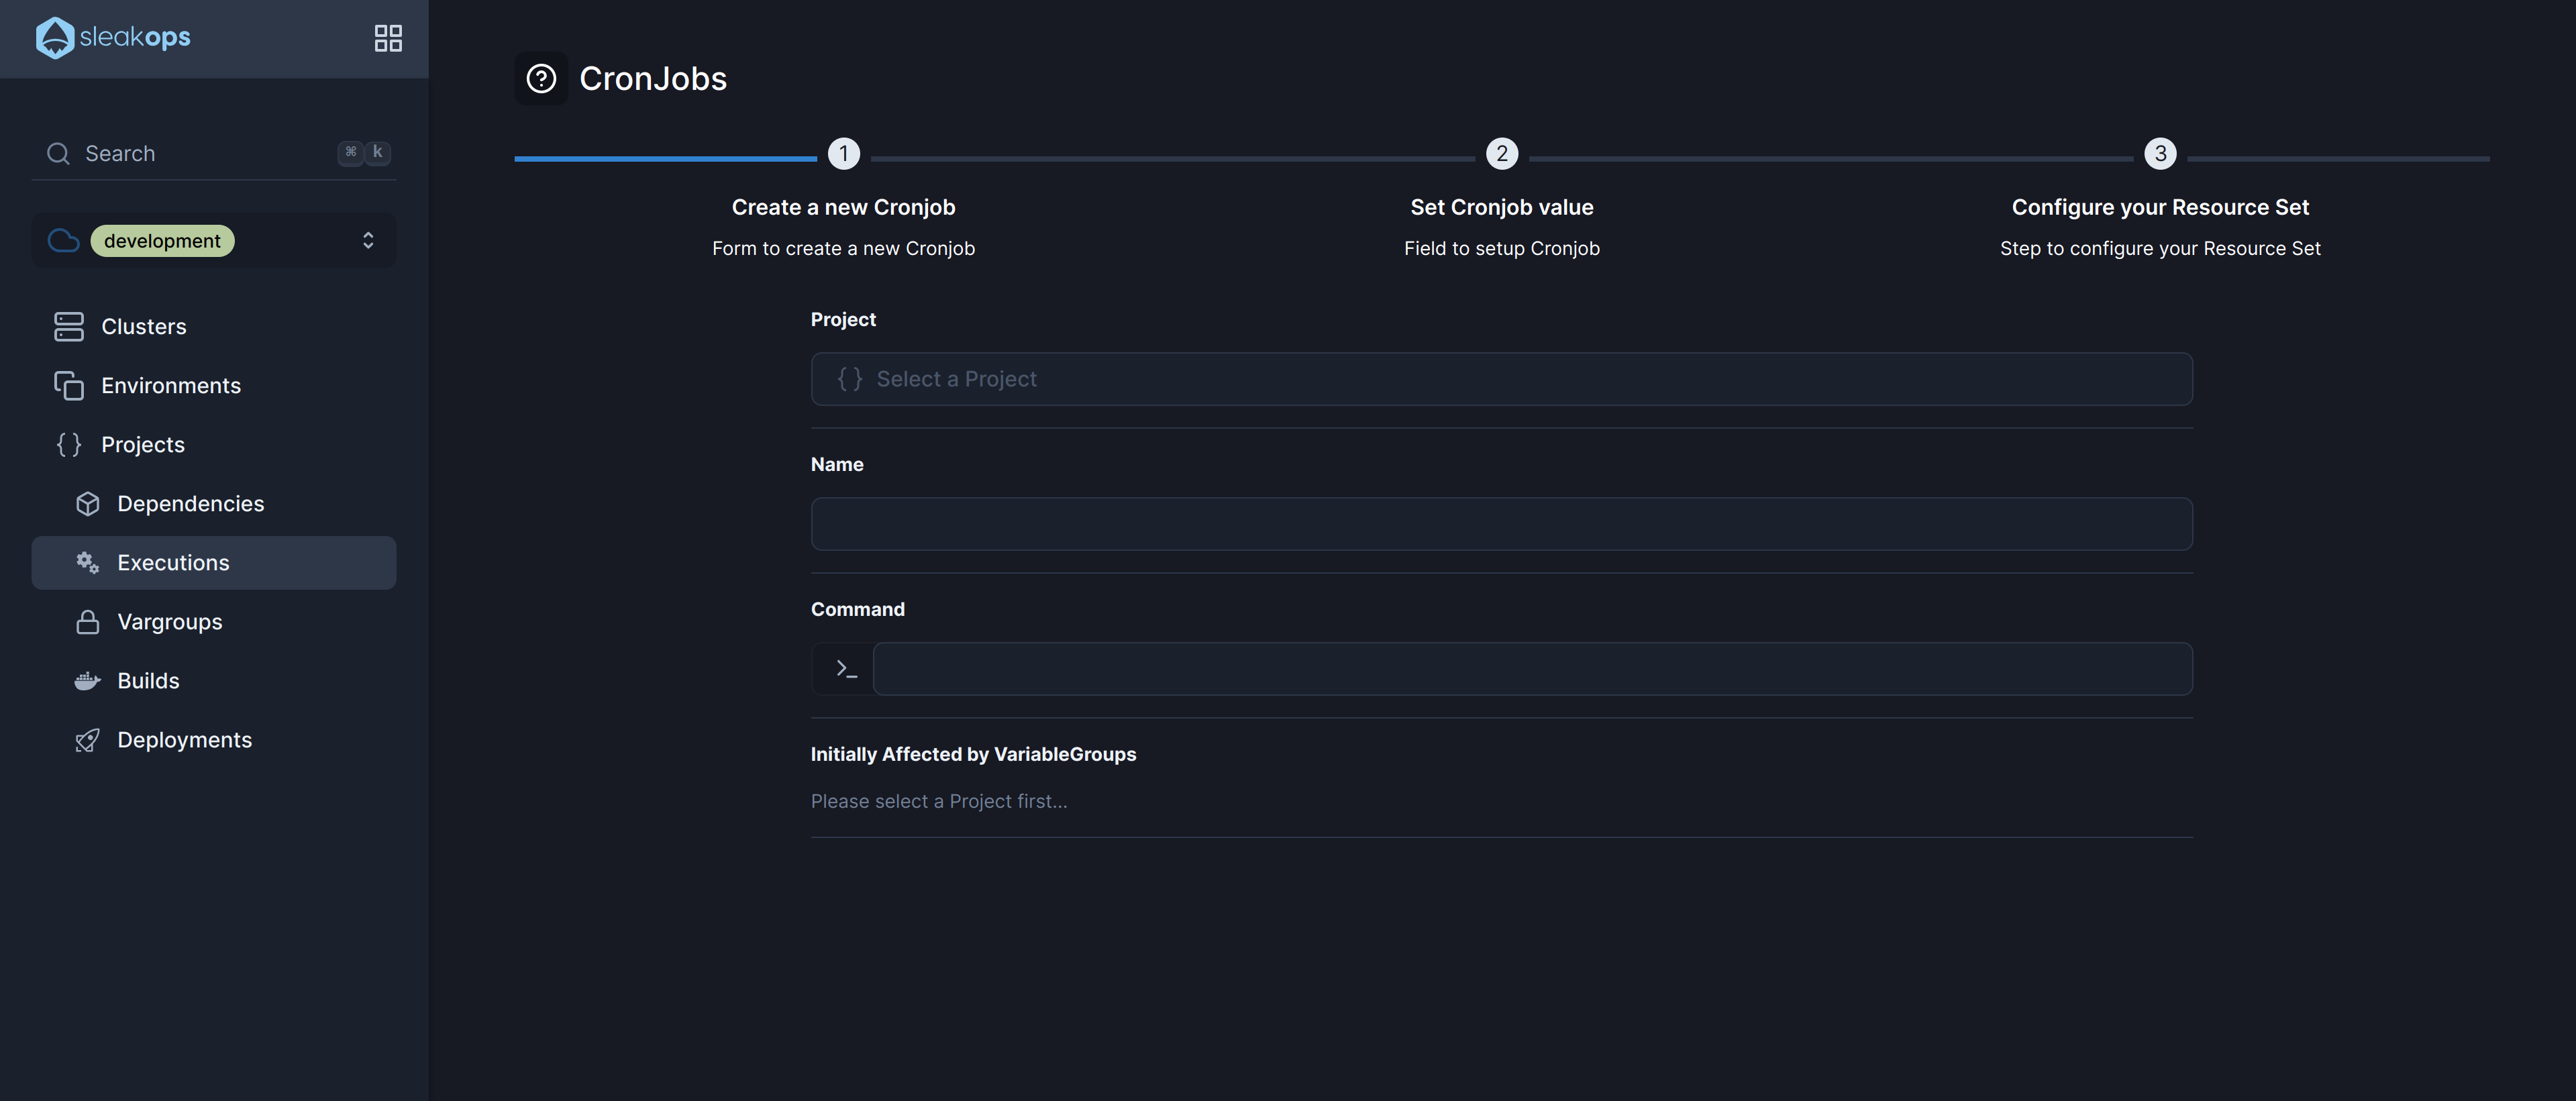Click the Name input field

coord(1502,524)
